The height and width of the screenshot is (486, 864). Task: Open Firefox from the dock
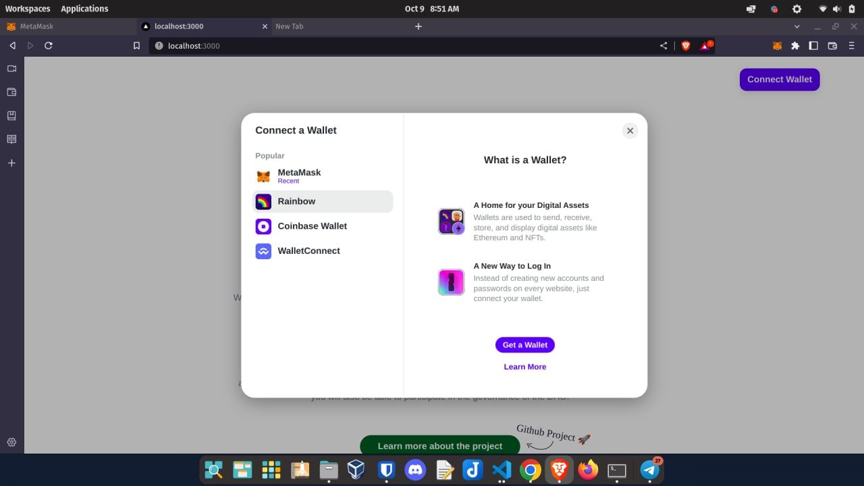pyautogui.click(x=588, y=470)
